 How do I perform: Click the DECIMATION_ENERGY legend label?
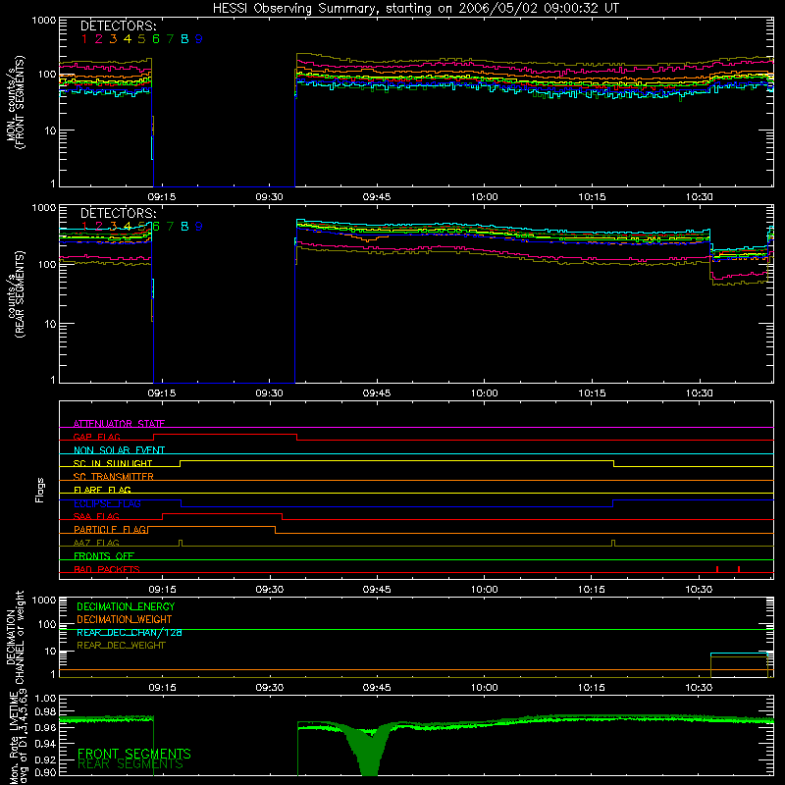126,606
